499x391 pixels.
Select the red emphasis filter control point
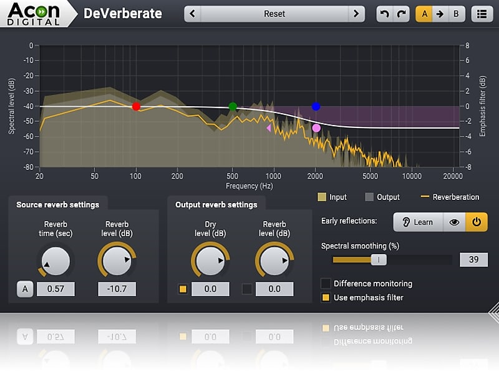pos(136,106)
